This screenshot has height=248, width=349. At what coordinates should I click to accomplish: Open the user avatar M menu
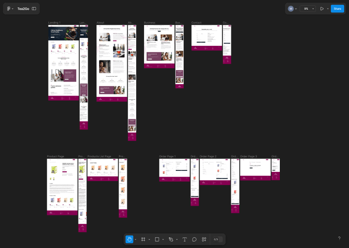(x=292, y=8)
